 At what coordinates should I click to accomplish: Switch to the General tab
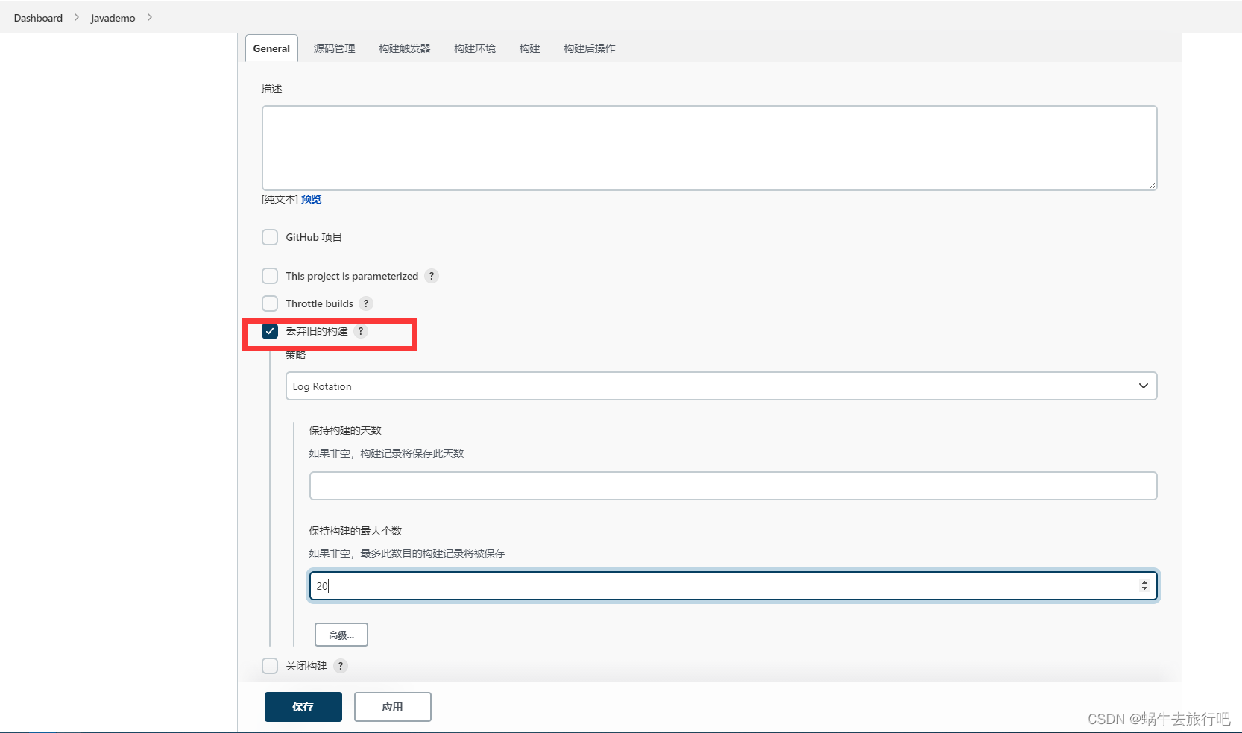271,48
